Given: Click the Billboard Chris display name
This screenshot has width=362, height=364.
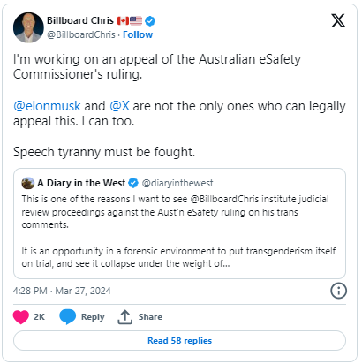Looking at the screenshot, I should 80,20.
